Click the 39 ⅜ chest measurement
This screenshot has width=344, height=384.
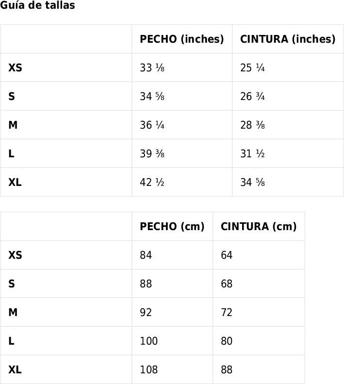tap(152, 154)
